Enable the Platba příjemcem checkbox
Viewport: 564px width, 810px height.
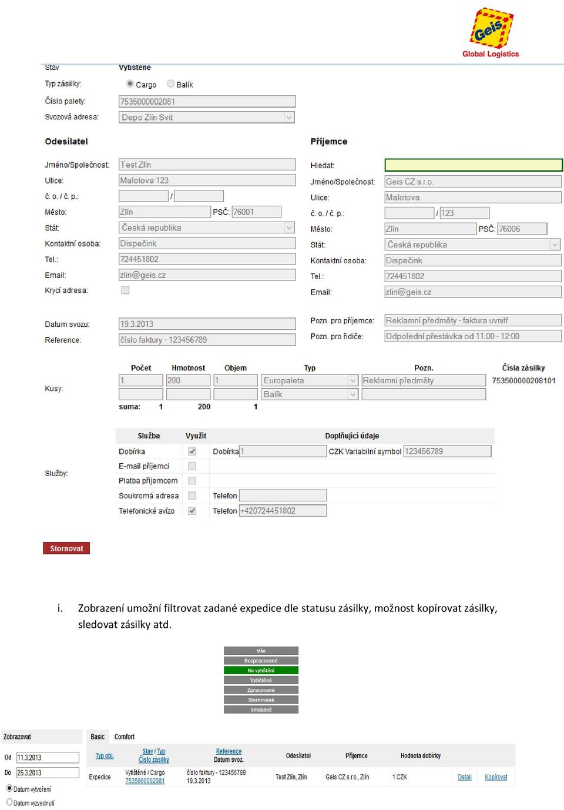pos(192,481)
